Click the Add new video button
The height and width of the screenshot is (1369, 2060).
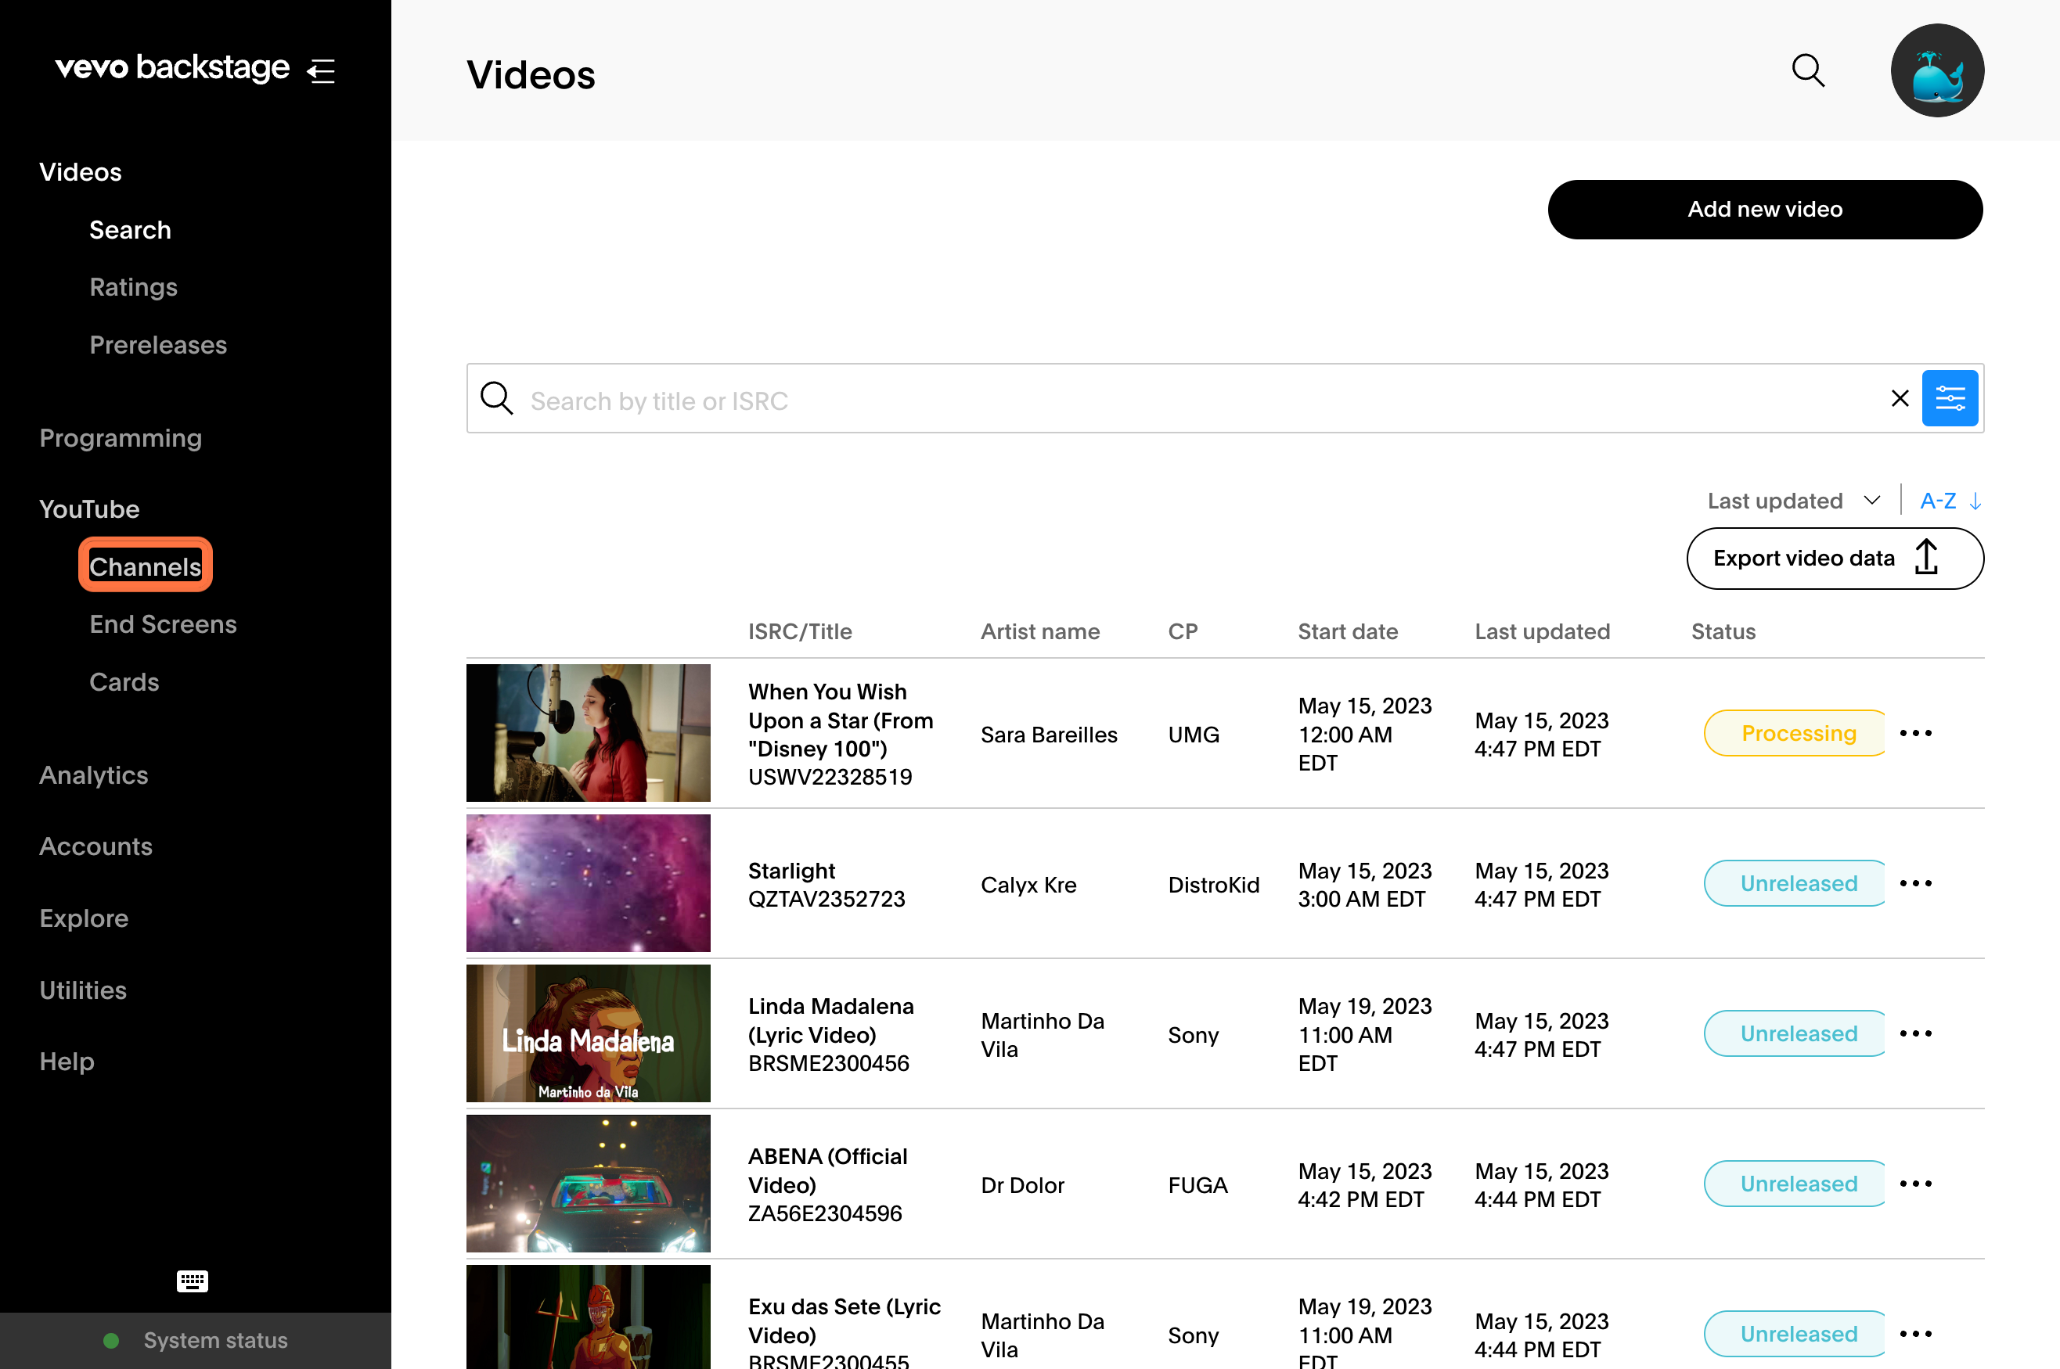click(x=1765, y=210)
